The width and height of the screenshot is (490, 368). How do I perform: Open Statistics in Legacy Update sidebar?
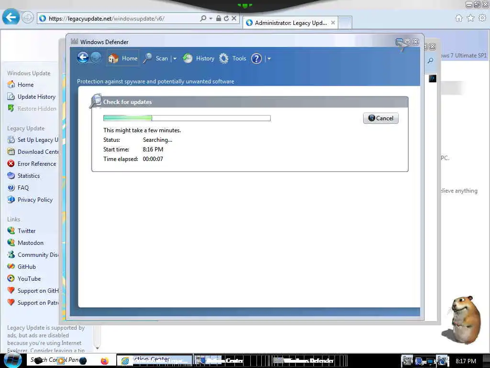point(24,175)
